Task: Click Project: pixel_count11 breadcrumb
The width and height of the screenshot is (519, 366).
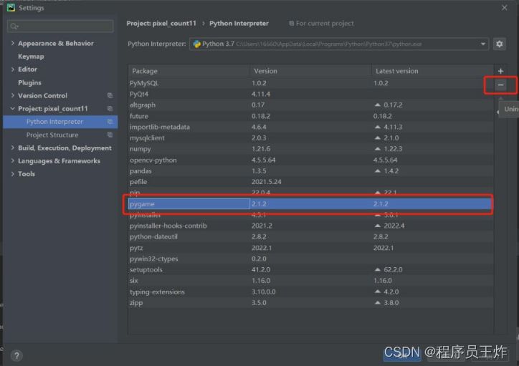Action: point(161,24)
